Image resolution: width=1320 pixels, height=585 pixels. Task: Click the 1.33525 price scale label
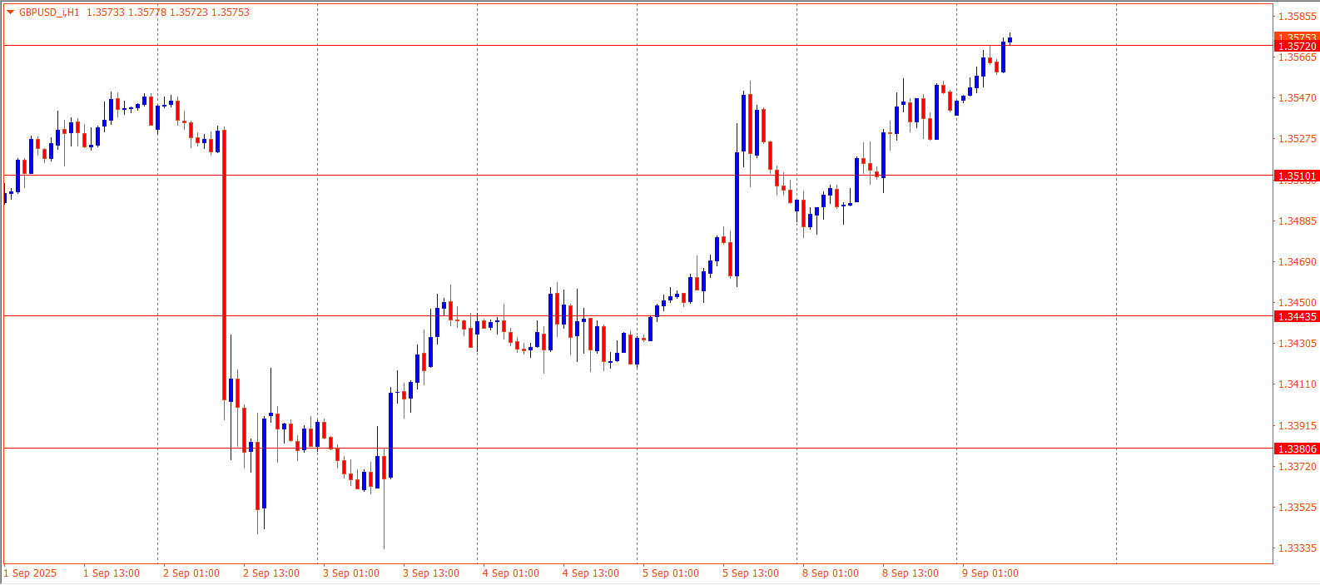pos(1297,508)
